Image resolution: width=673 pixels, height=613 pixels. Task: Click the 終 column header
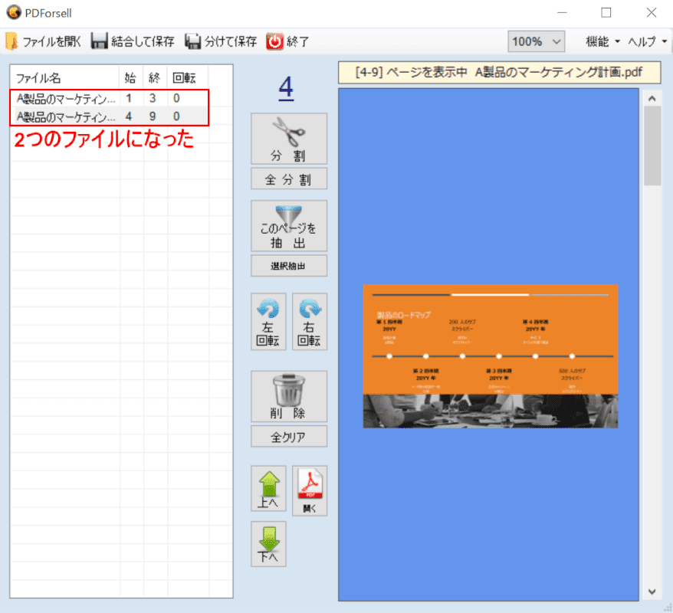point(155,78)
